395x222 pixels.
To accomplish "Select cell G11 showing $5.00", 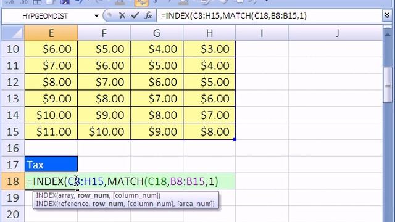I will tap(157, 65).
